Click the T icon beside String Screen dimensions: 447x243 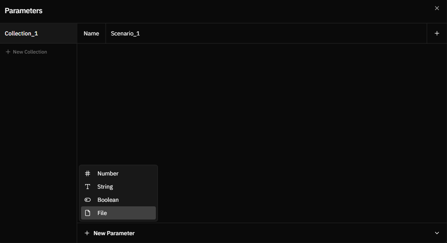tap(88, 187)
